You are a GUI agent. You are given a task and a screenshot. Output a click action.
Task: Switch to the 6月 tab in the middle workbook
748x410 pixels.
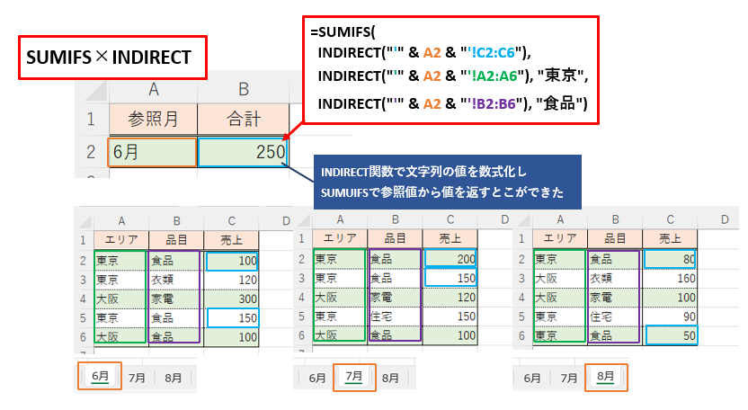[316, 378]
